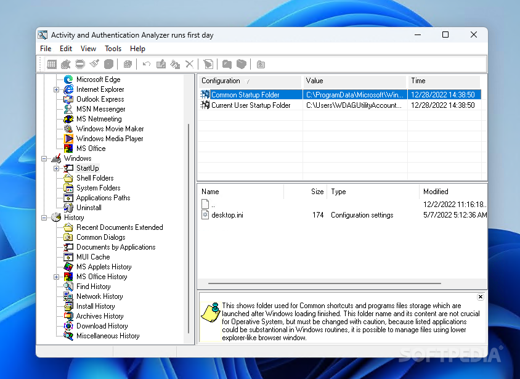The width and height of the screenshot is (520, 379).
Task: Click the closed folder toolbar icon
Action: click(227, 64)
